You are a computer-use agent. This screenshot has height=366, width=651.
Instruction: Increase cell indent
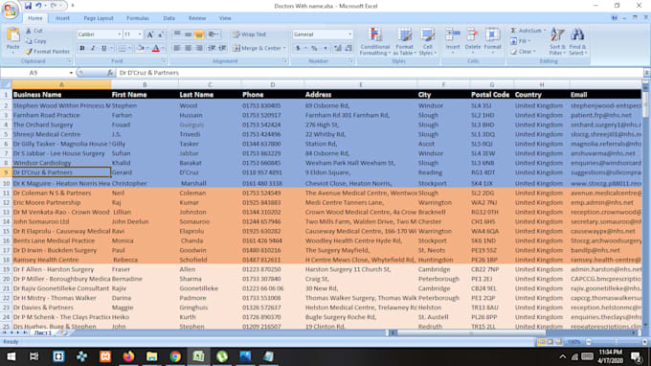click(222, 48)
